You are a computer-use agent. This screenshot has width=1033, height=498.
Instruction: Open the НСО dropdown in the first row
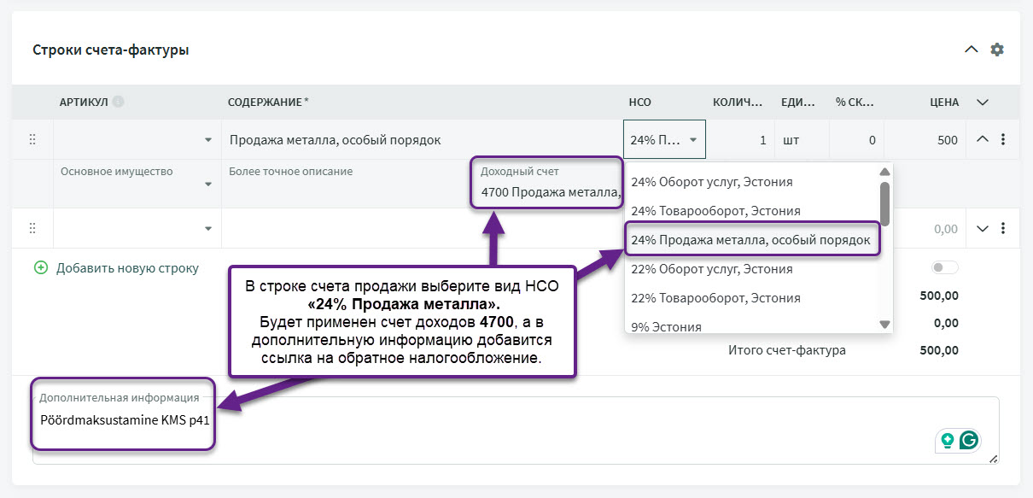coord(664,140)
